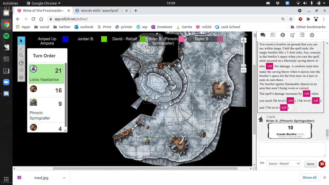Open the question mark Help tool
Screen dimensions: 329x185
(21, 77)
